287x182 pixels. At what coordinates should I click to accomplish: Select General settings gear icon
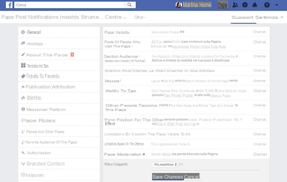[23, 32]
